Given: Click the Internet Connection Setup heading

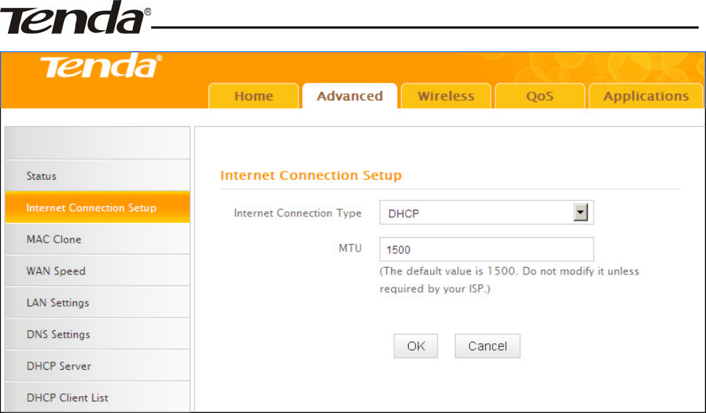Looking at the screenshot, I should [310, 175].
